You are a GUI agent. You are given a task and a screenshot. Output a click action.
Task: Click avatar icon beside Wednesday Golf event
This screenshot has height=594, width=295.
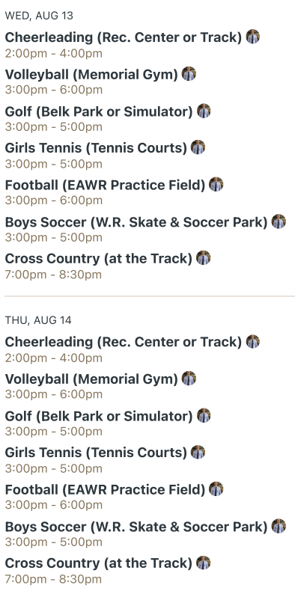click(x=204, y=111)
